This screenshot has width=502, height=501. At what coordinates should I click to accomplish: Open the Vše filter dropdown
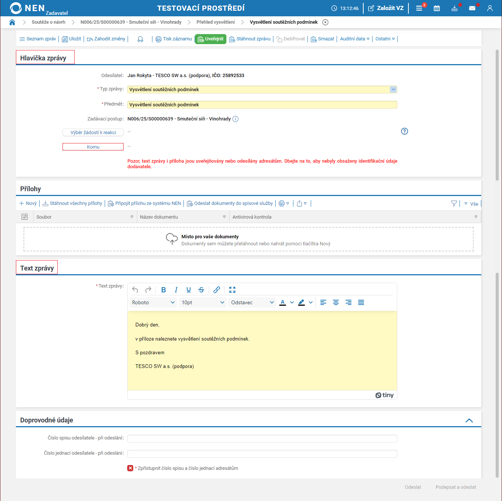pos(471,204)
